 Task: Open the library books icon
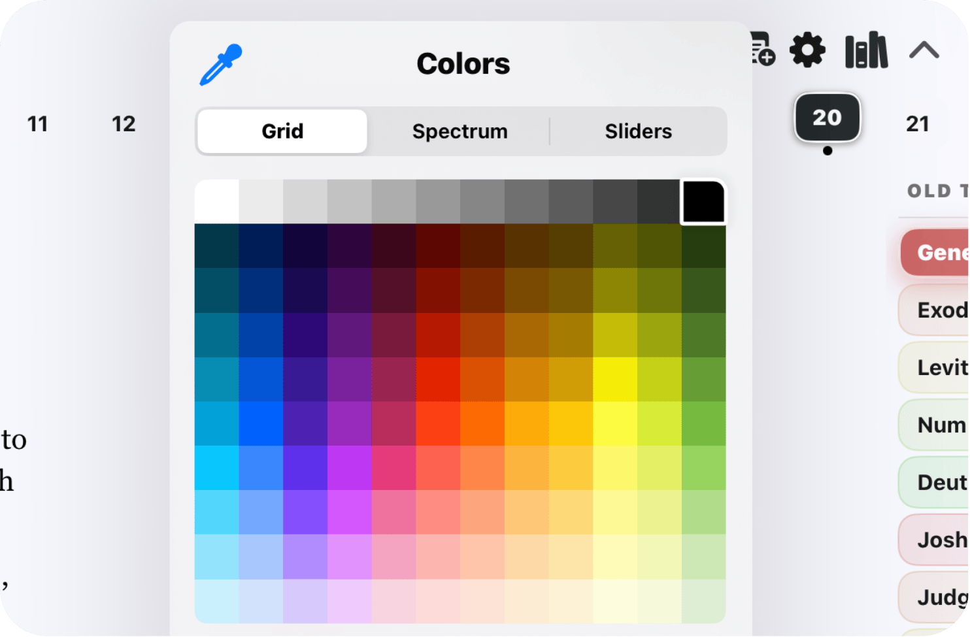(866, 51)
